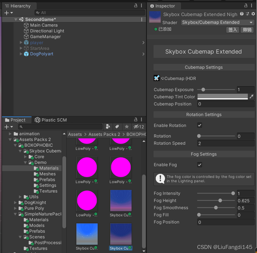
Task: Pick tint color with eyedropper
Action: point(252,97)
